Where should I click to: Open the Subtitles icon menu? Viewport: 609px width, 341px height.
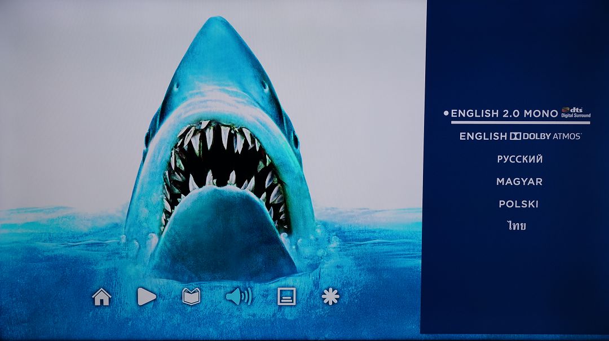pyautogui.click(x=286, y=296)
